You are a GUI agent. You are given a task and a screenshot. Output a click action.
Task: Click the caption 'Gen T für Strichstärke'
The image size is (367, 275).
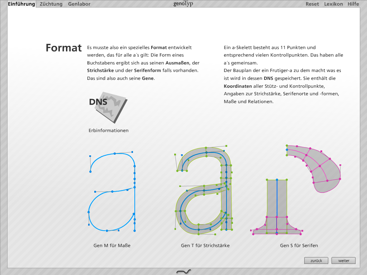point(205,246)
